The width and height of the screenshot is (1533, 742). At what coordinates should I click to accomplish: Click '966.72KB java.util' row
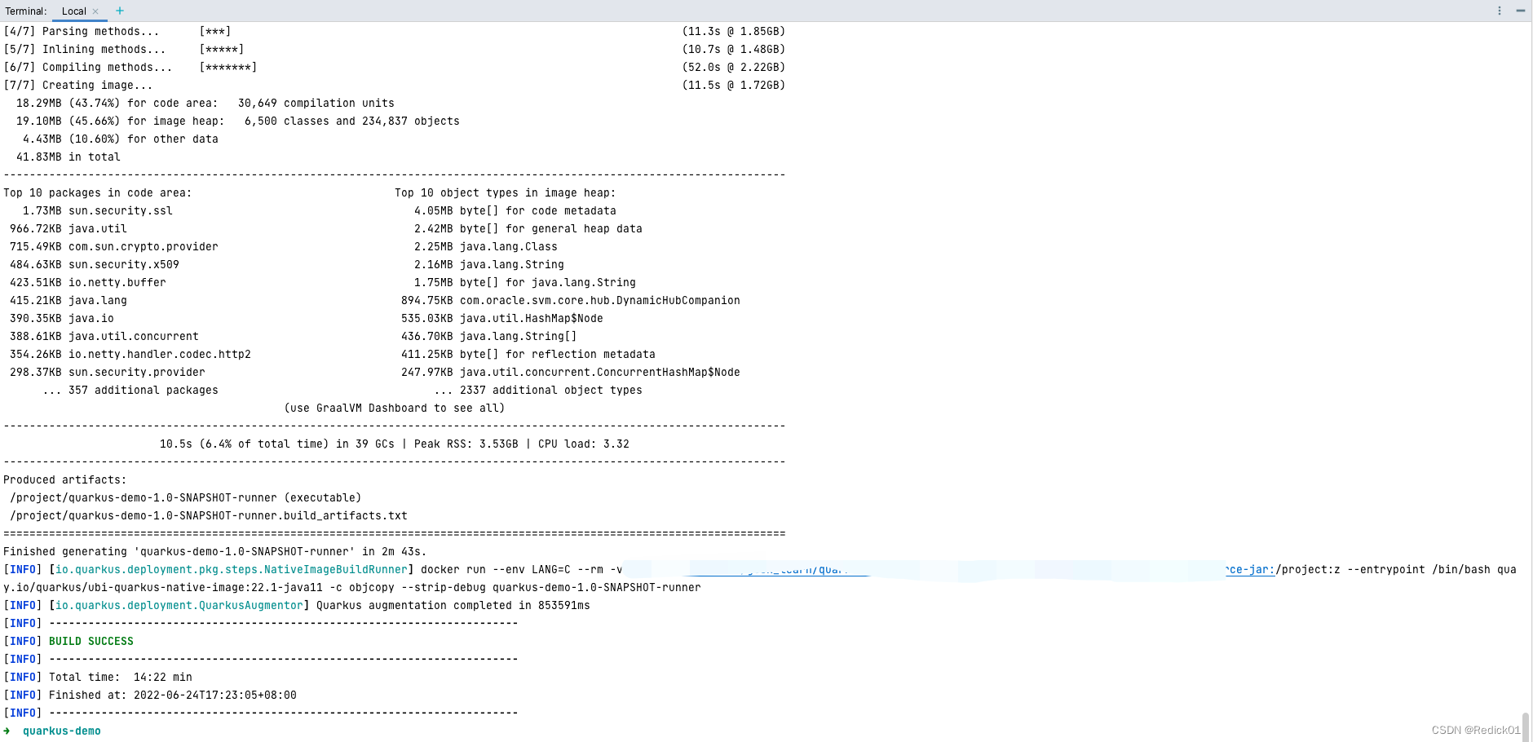pos(68,228)
